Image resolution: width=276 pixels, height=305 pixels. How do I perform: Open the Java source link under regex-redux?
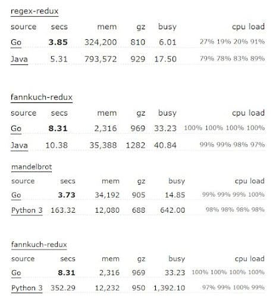pyautogui.click(x=19, y=59)
